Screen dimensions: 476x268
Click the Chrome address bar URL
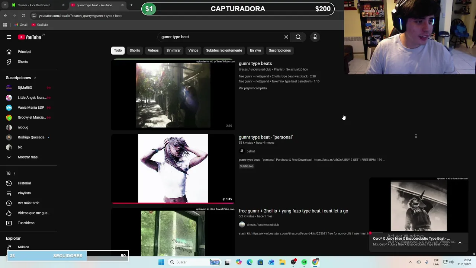point(80,16)
